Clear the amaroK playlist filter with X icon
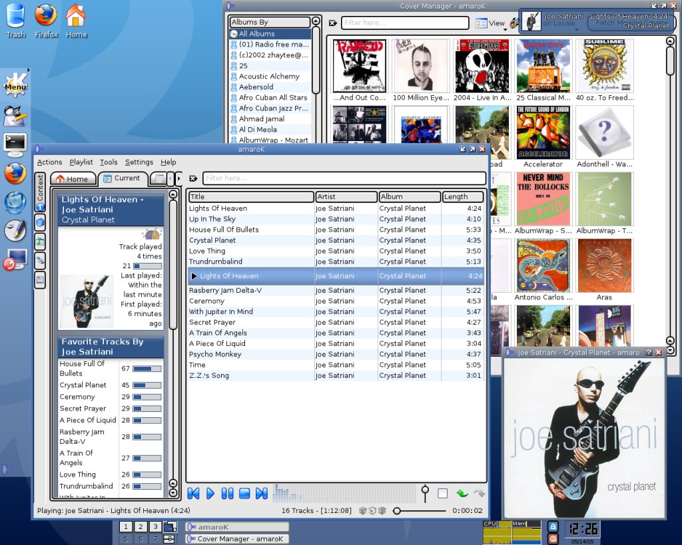682x545 pixels. 193,178
